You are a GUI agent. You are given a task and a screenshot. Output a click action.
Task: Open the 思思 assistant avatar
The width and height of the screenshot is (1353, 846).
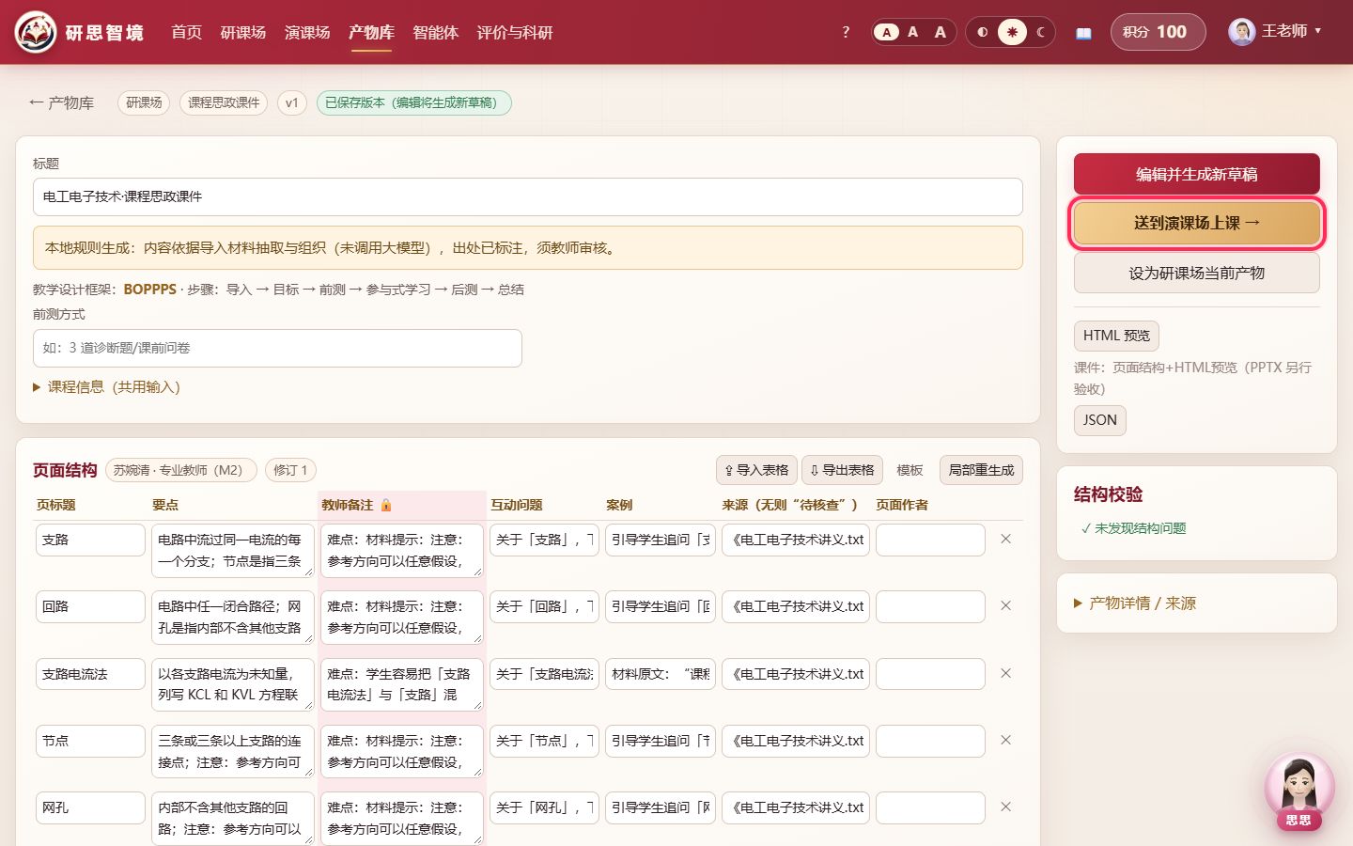[1299, 791]
